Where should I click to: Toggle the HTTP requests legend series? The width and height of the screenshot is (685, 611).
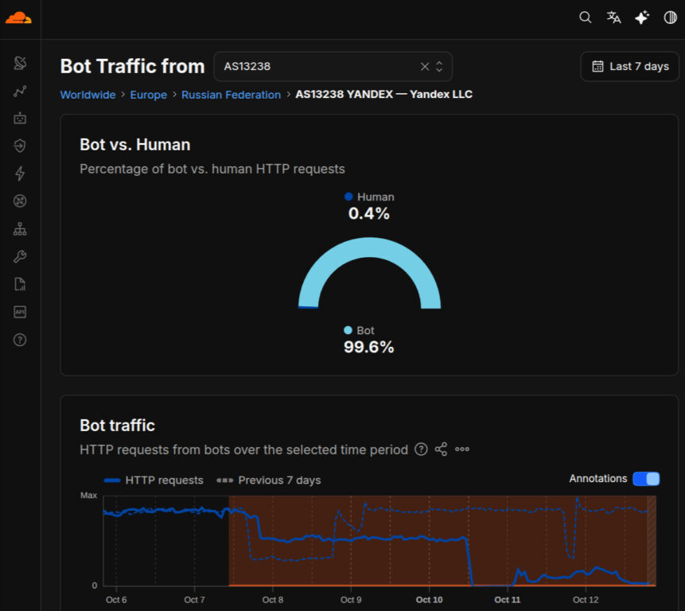(x=154, y=481)
